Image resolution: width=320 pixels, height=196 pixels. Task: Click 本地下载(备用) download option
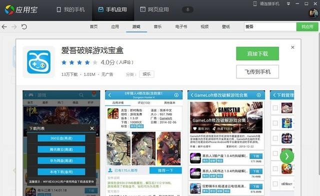point(61,172)
